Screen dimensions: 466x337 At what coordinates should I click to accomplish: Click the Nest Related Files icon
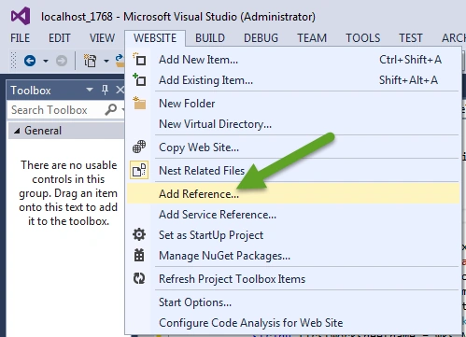[x=139, y=170]
